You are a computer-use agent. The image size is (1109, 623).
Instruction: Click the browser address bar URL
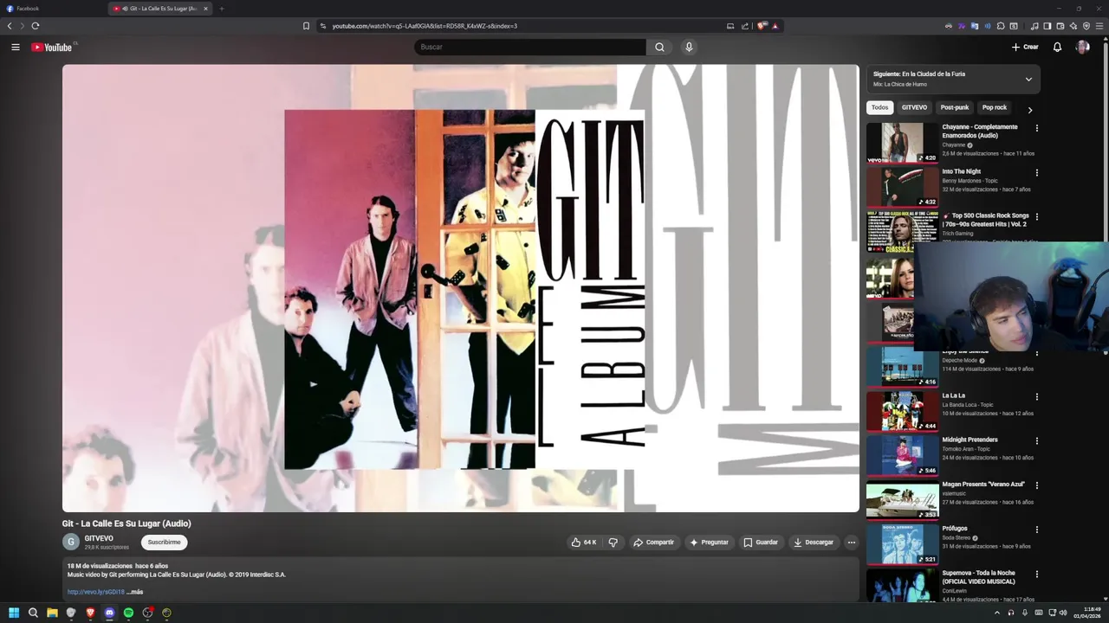point(425,26)
